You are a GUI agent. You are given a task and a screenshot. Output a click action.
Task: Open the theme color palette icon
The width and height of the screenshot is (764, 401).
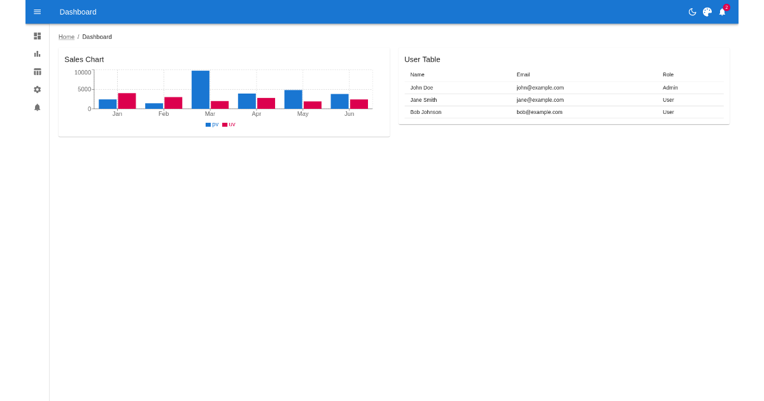point(707,12)
